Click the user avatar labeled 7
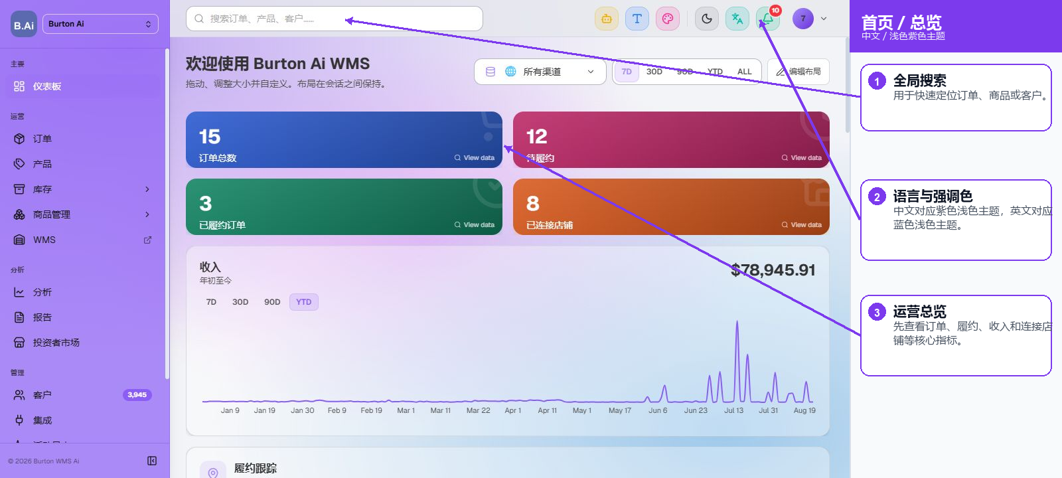1062x478 pixels. coord(803,19)
